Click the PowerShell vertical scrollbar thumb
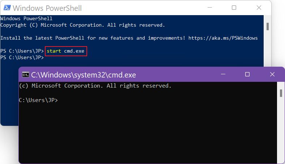Screen dimensions: 285x164 268,26
